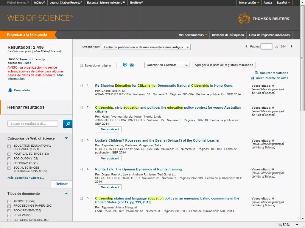Select record 2 Citizenship civic education checkbox
The image size is (305, 228).
point(81,107)
